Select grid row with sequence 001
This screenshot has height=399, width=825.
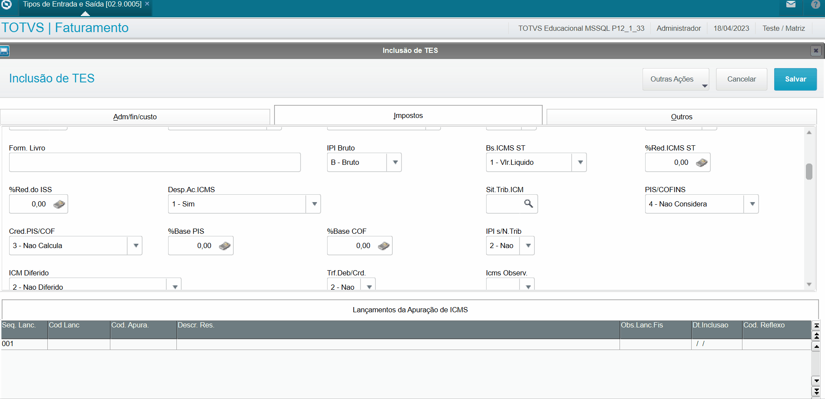pos(406,344)
